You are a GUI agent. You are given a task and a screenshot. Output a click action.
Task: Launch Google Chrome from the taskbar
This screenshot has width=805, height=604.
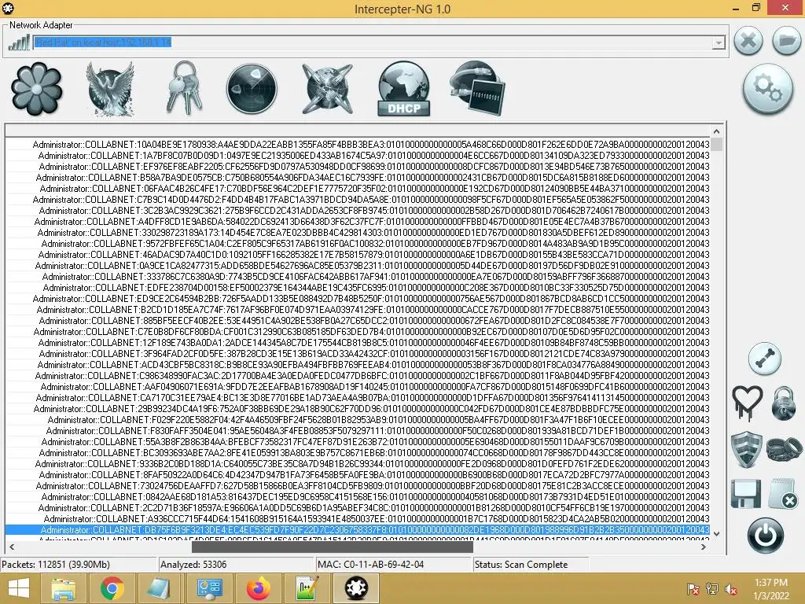click(112, 588)
